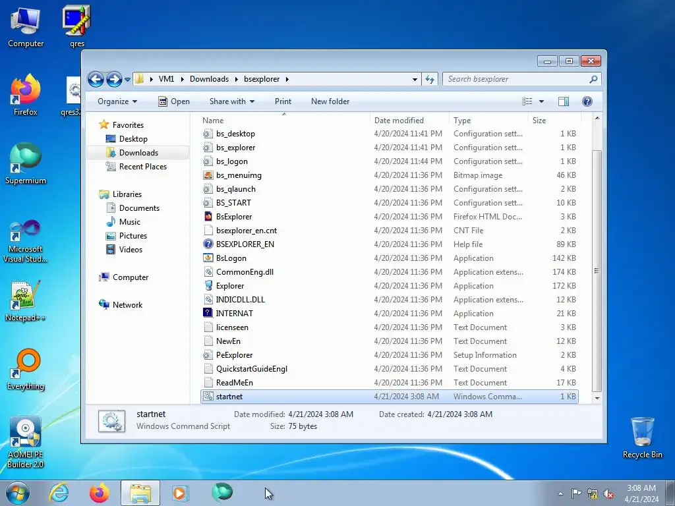Screen dimensions: 675x506
Task: Sort by the Name column header
Action: point(285,121)
